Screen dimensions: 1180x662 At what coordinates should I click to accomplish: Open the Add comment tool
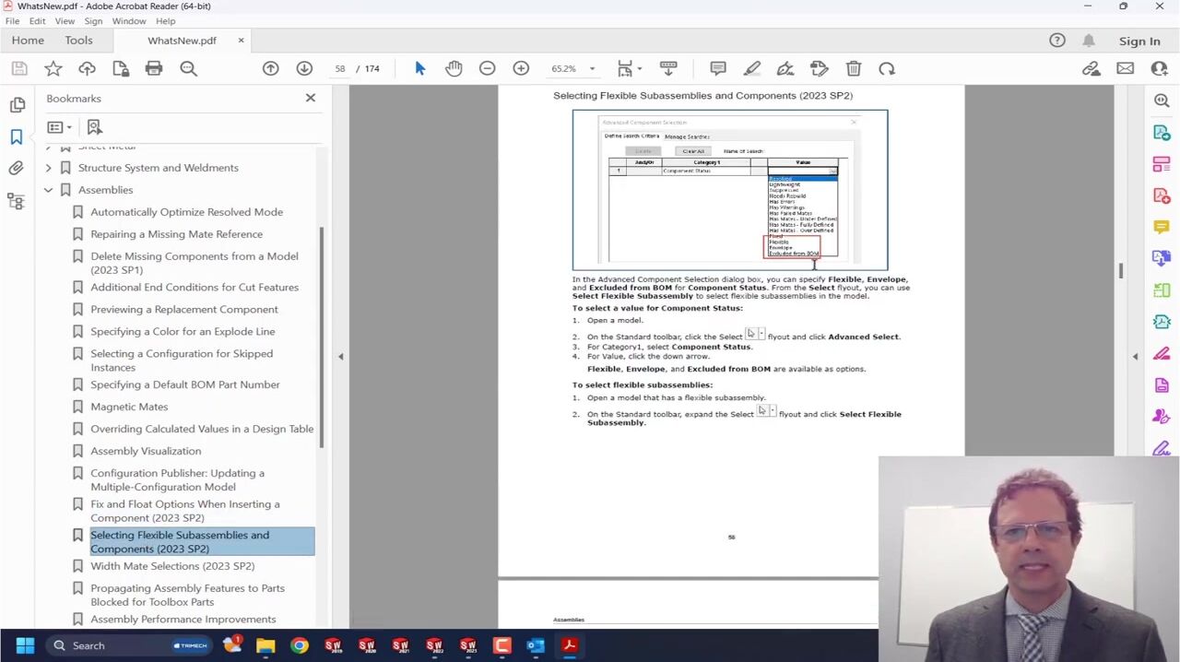point(718,68)
